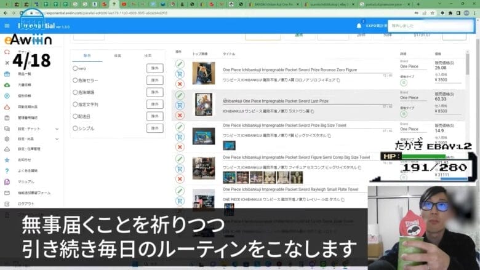Click the question mark icon for よくある質問

tap(7, 171)
